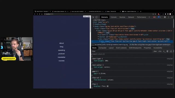This screenshot has height=98, width=175.
Task: Click the browser back arrow
Action: point(35,14)
